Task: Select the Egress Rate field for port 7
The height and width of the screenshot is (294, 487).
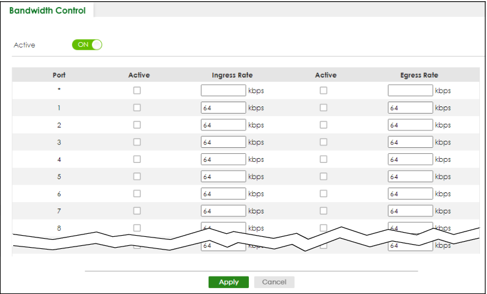Action: tap(410, 211)
